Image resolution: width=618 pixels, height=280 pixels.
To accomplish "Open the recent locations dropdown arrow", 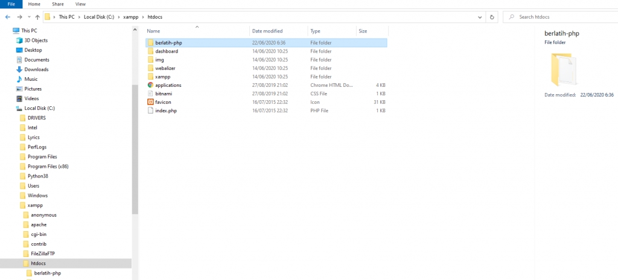I will point(29,17).
